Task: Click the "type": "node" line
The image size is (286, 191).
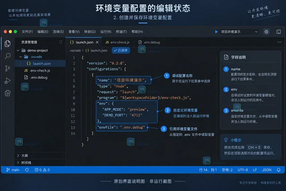Action: 113,86
